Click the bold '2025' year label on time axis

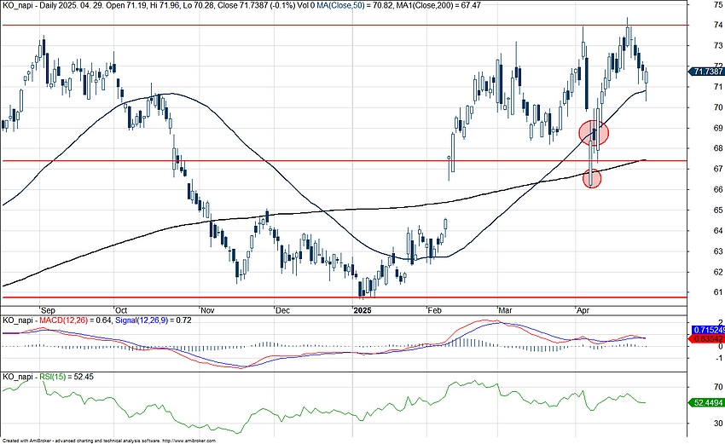point(363,310)
